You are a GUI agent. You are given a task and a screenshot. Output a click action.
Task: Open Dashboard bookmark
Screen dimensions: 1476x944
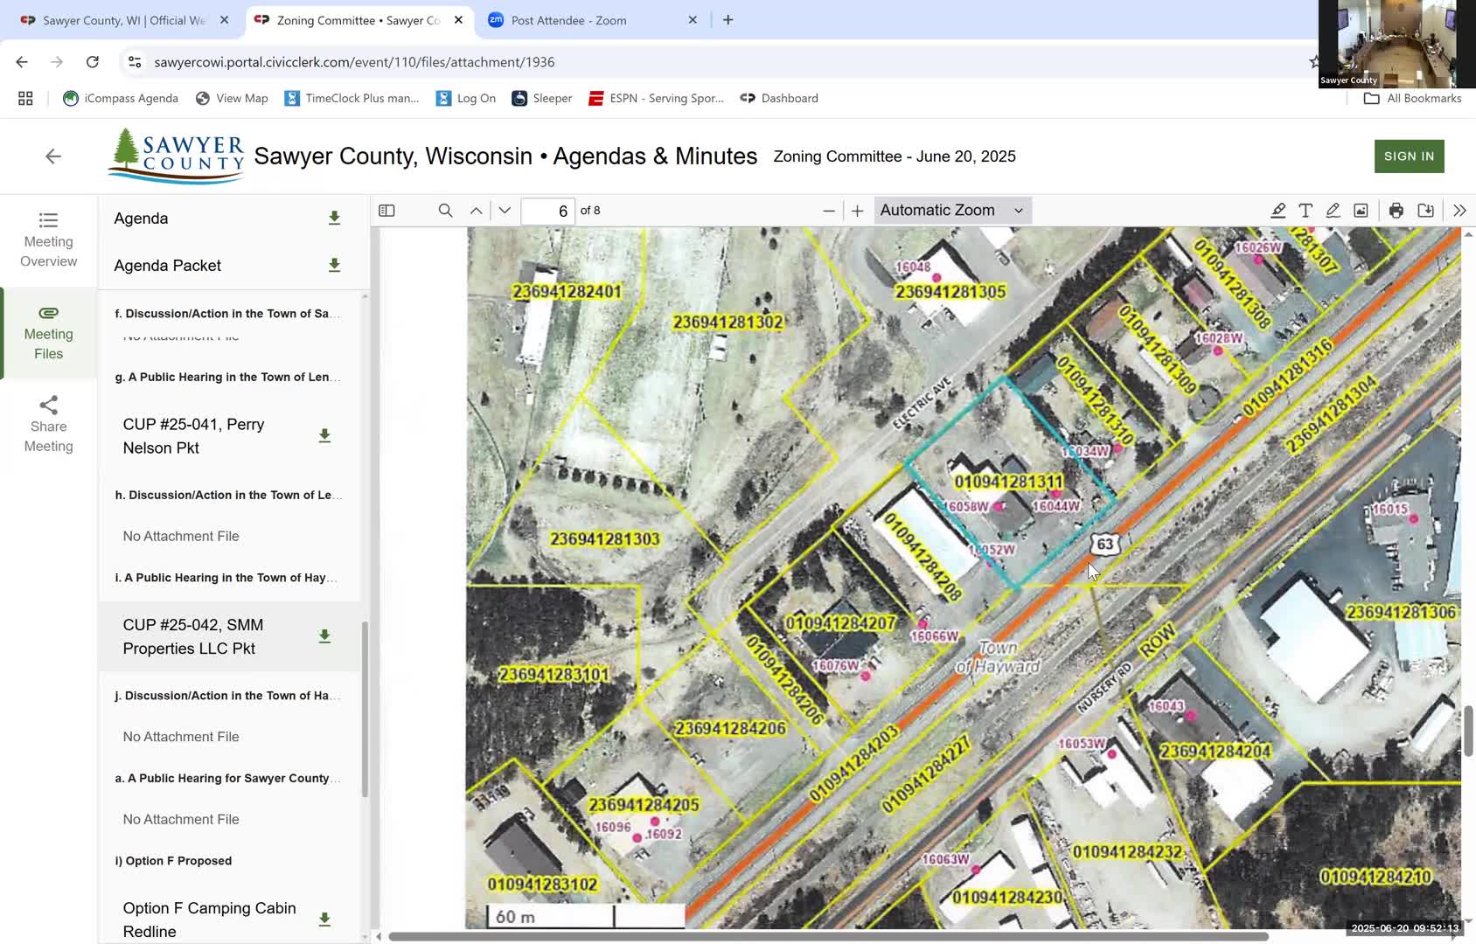[x=779, y=98]
